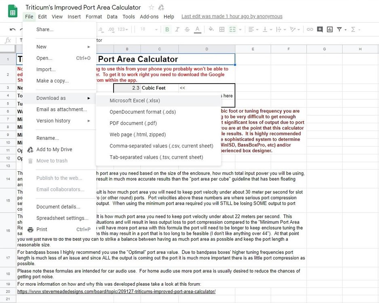Viewport: 379px width, 303px height.
Task: Click the increase decimal places icon
Action: pyautogui.click(x=111, y=29)
